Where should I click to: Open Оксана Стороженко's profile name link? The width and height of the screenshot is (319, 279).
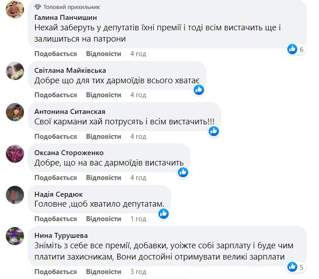69,152
